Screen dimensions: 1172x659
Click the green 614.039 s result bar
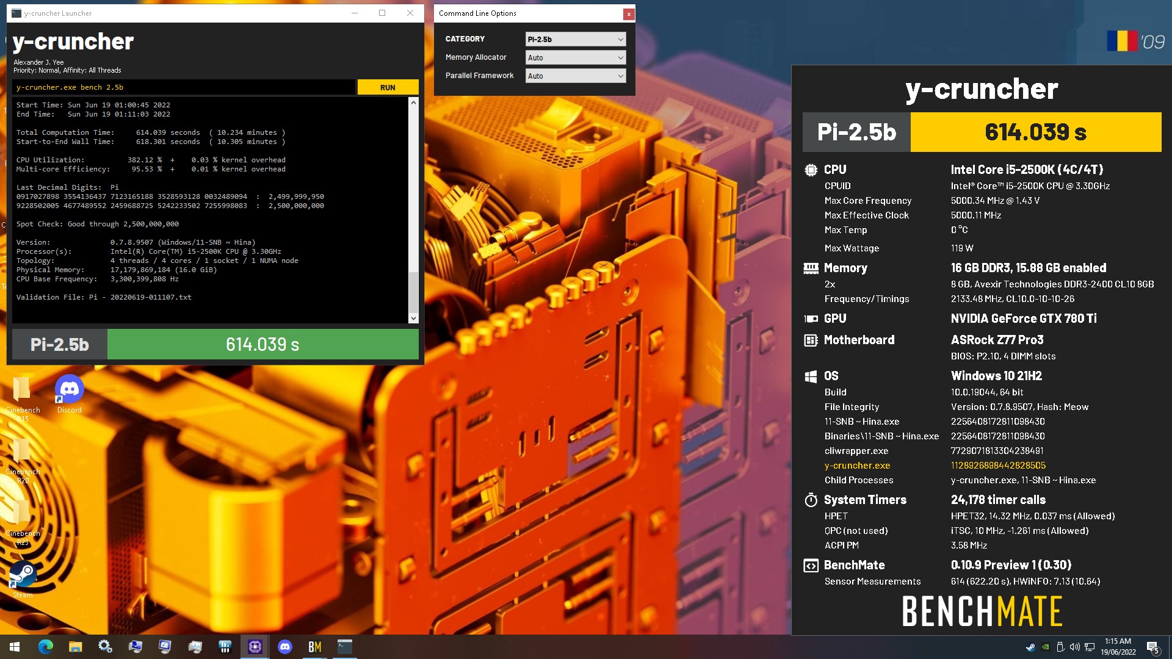tap(262, 344)
